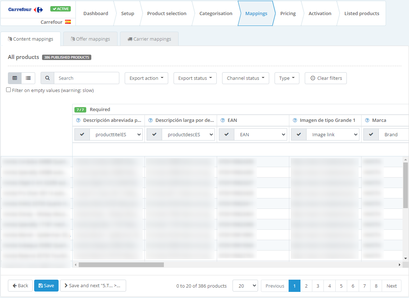Enable Filter on empty values
The width and height of the screenshot is (409, 298).
[x=8, y=90]
